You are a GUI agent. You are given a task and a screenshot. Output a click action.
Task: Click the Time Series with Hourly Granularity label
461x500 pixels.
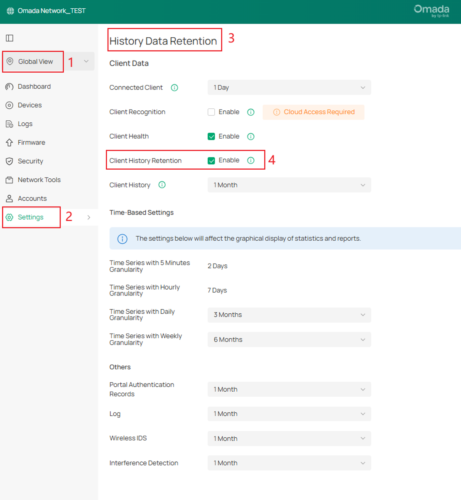click(x=145, y=290)
